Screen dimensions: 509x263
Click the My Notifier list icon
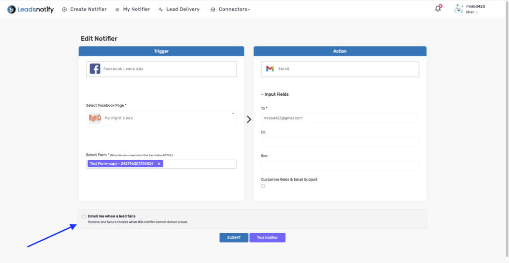pos(117,9)
